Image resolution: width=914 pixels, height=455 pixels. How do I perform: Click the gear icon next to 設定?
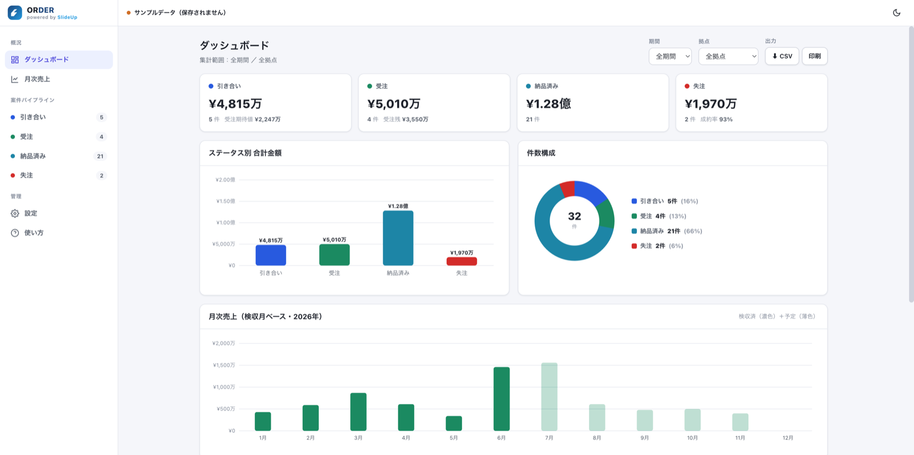click(15, 214)
